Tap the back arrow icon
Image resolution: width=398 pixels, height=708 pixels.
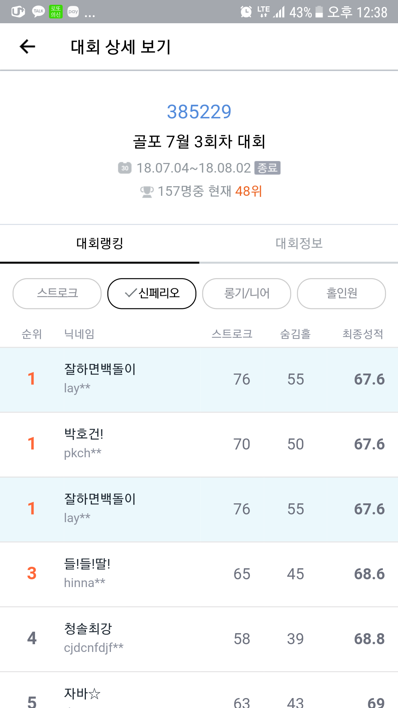point(27,47)
